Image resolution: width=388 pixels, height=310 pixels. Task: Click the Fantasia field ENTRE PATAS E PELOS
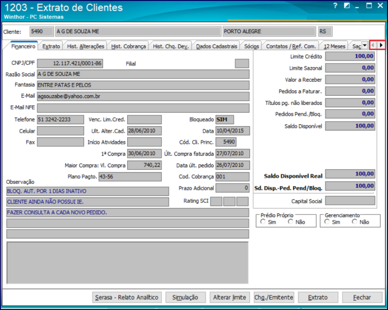click(143, 85)
